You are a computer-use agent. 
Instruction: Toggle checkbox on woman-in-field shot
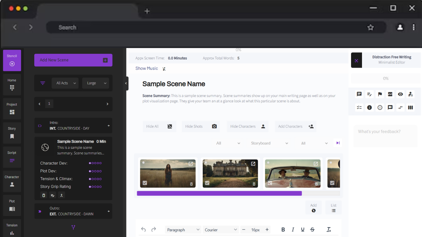(145, 183)
